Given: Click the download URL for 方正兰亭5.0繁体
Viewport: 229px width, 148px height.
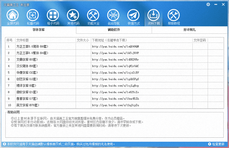Looking at the screenshot, I should click(x=115, y=53).
